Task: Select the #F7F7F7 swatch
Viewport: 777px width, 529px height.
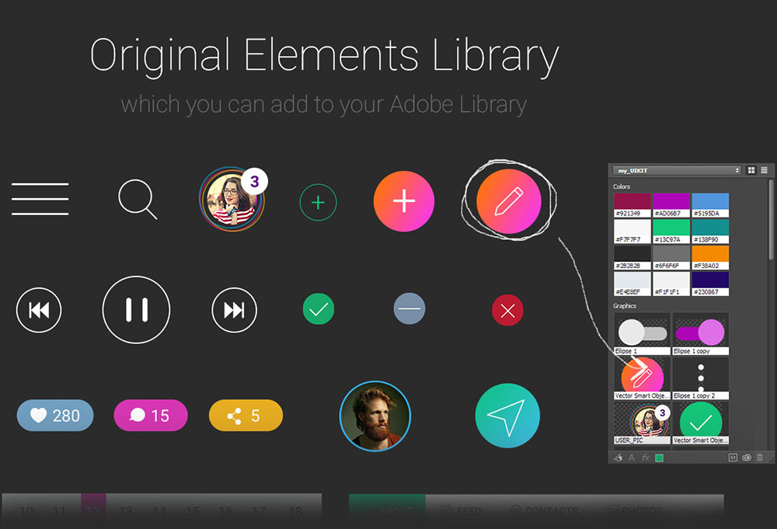Action: pyautogui.click(x=632, y=231)
